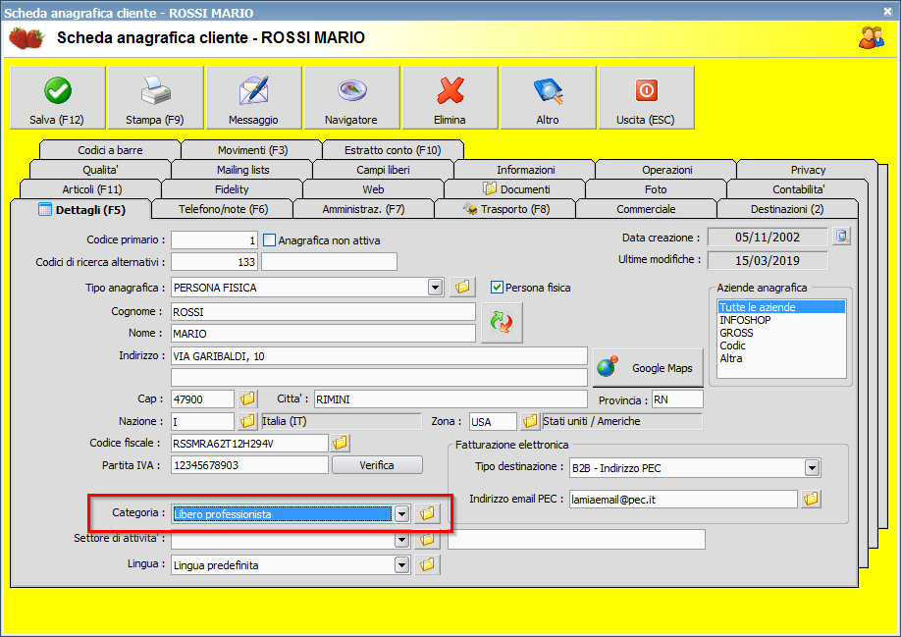The height and width of the screenshot is (637, 901).
Task: Open the folder lookup next to Nazione
Action: pos(247,421)
